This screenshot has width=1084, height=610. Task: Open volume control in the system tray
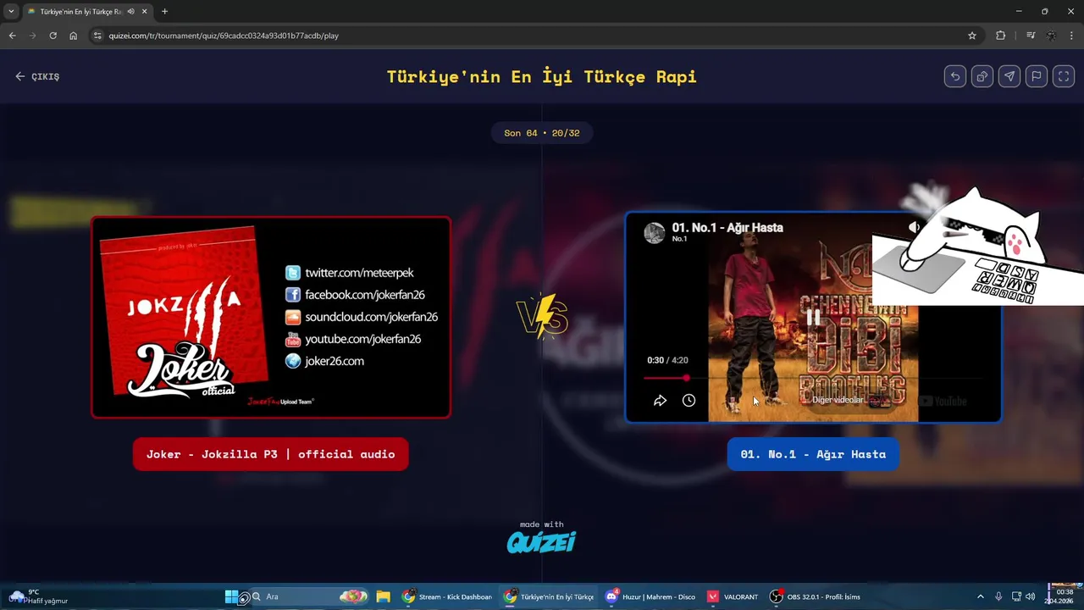tap(1031, 596)
